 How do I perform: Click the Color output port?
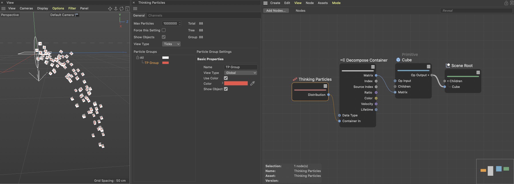click(x=376, y=98)
